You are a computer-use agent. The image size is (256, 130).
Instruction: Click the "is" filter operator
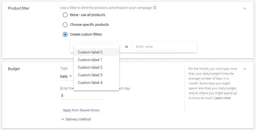(127, 47)
